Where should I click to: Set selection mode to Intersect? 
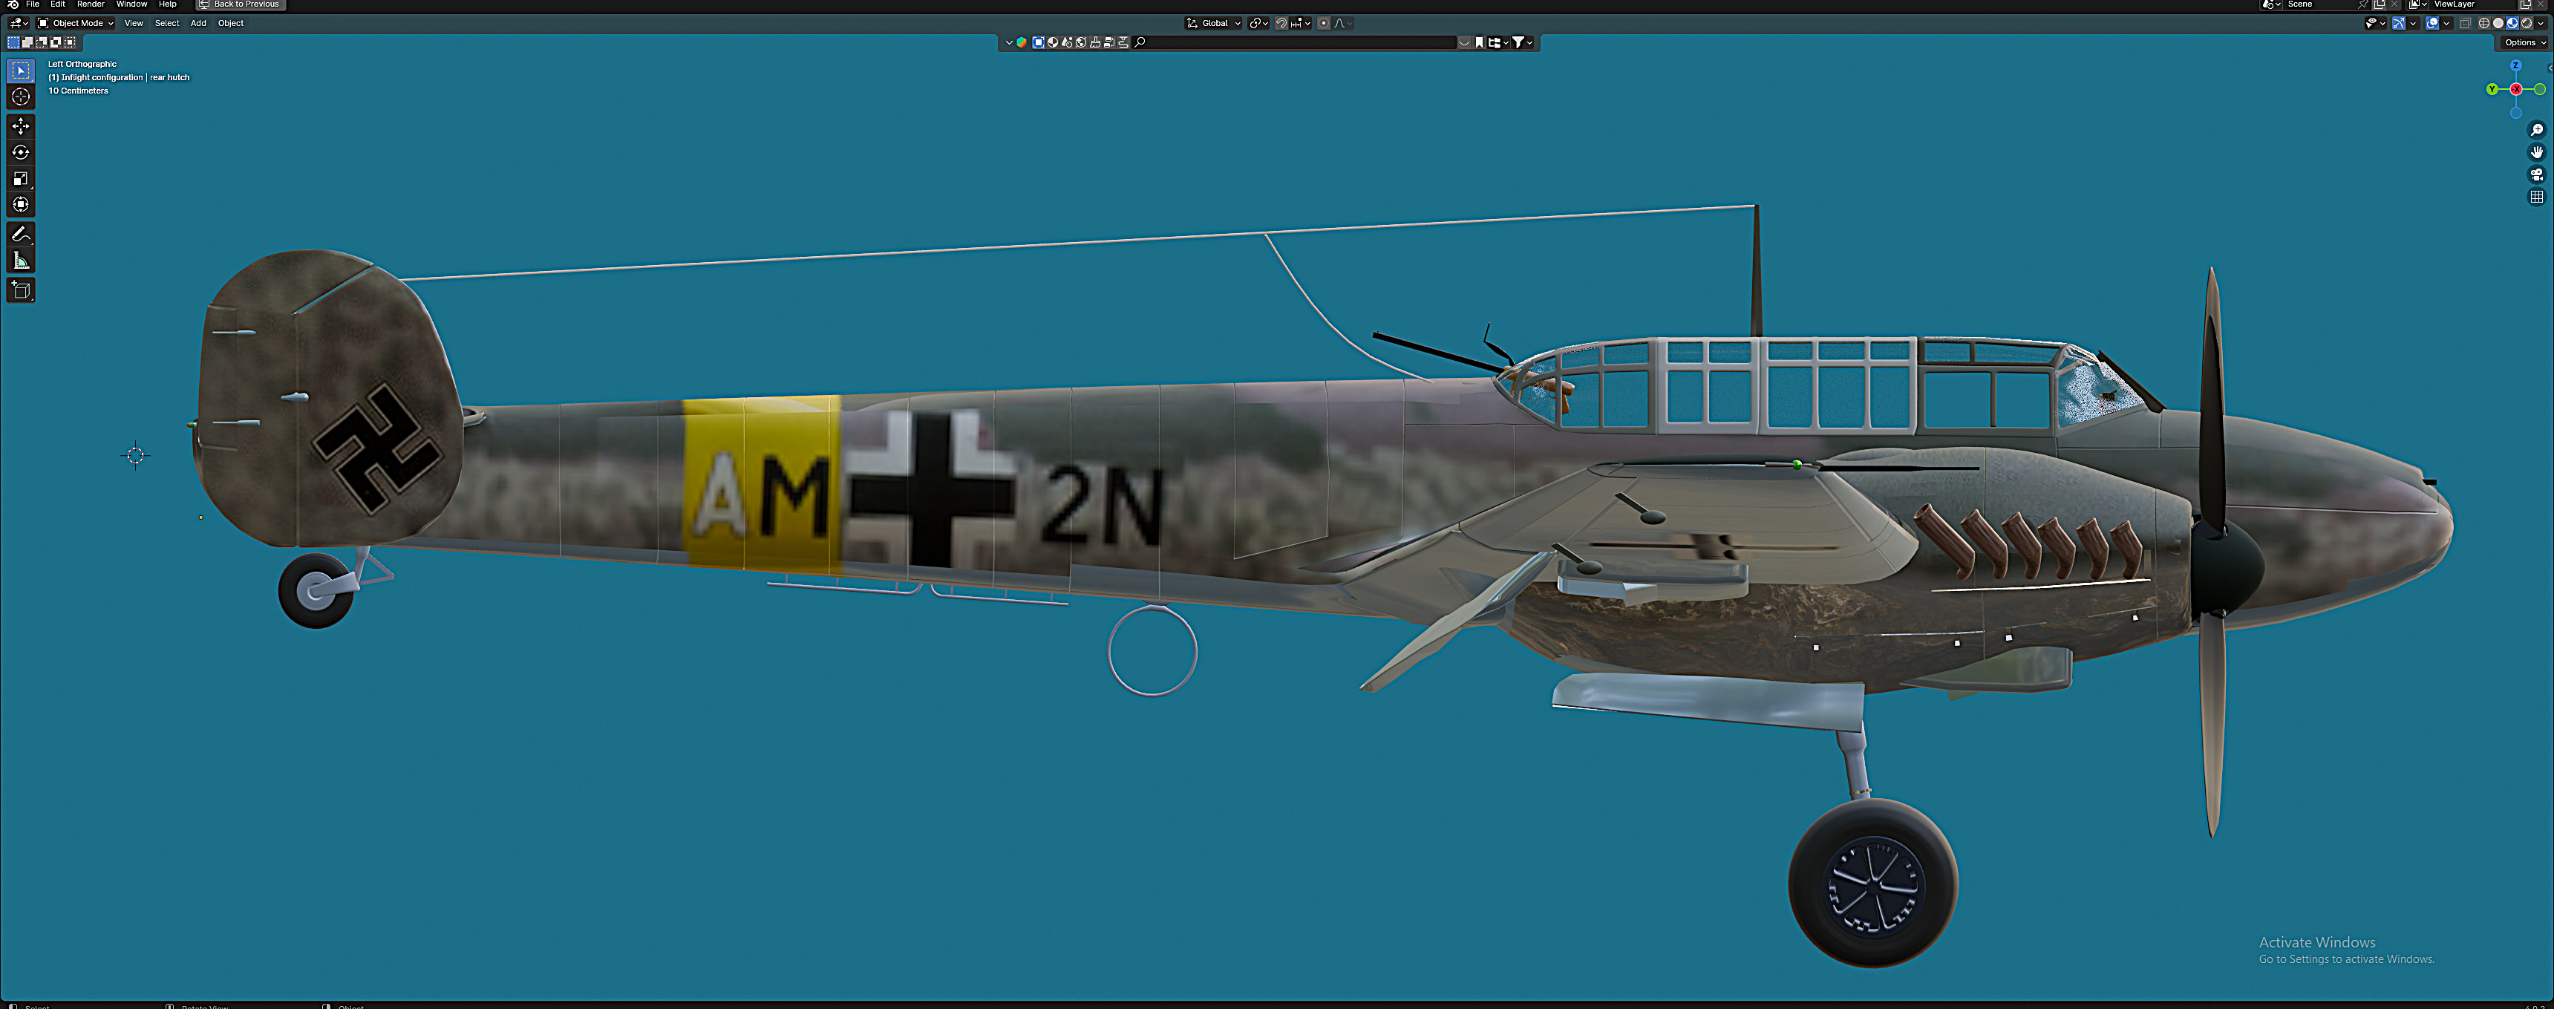pos(69,42)
